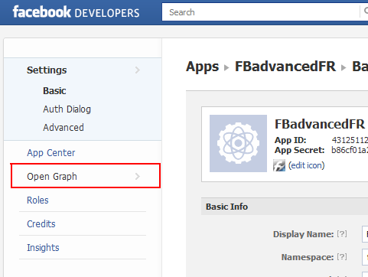Expand the Open Graph chevron arrow
This screenshot has width=368, height=277.
coord(138,176)
